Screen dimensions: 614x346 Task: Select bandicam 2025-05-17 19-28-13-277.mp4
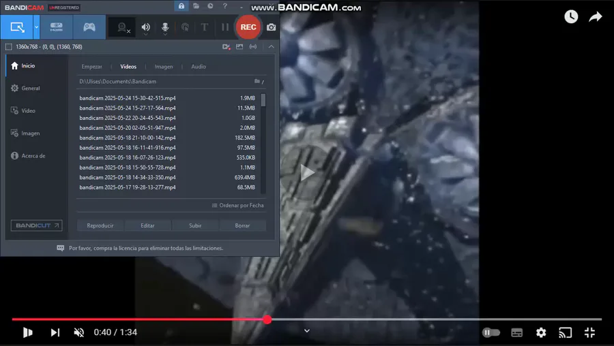pos(168,188)
